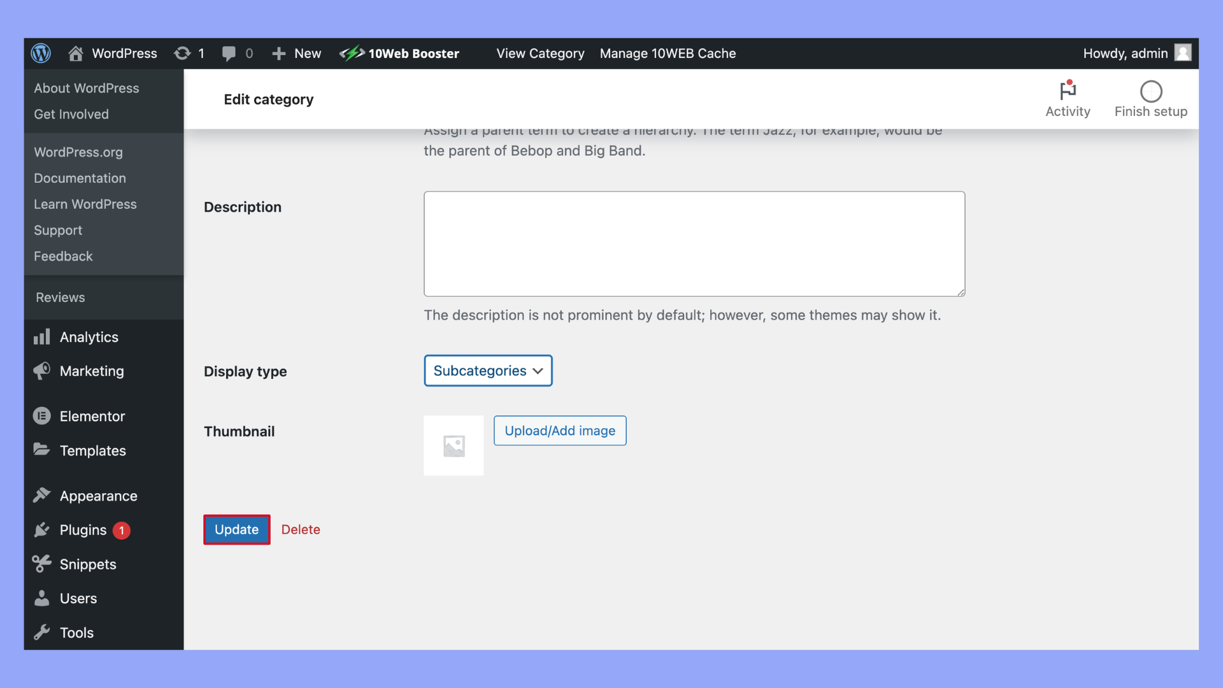Open the comments bubble icon
Image resolution: width=1223 pixels, height=688 pixels.
pyautogui.click(x=228, y=54)
